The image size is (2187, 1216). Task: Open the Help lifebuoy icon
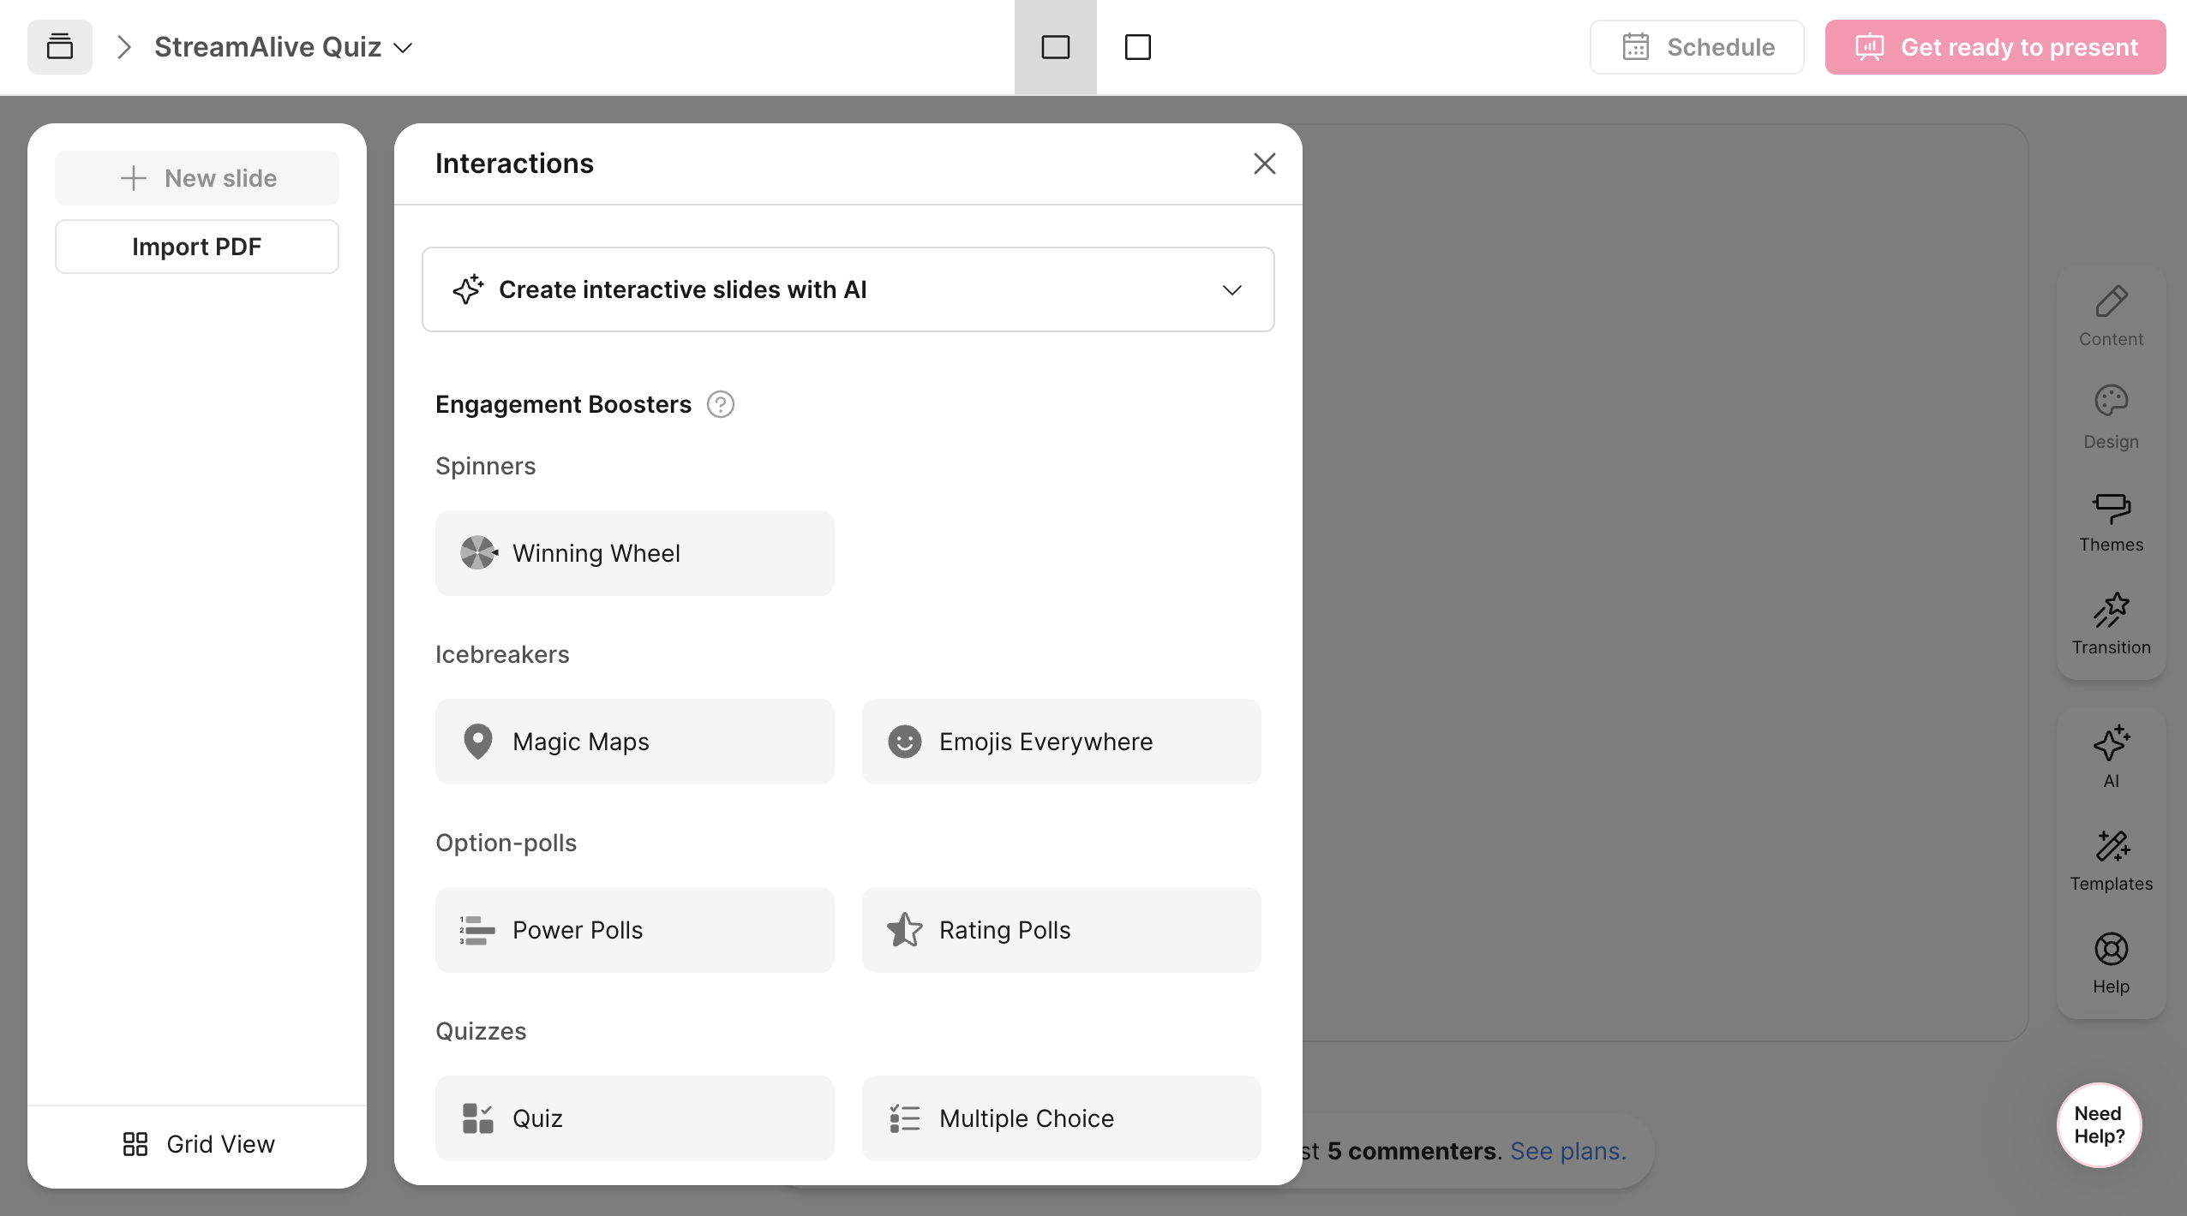point(2111,963)
